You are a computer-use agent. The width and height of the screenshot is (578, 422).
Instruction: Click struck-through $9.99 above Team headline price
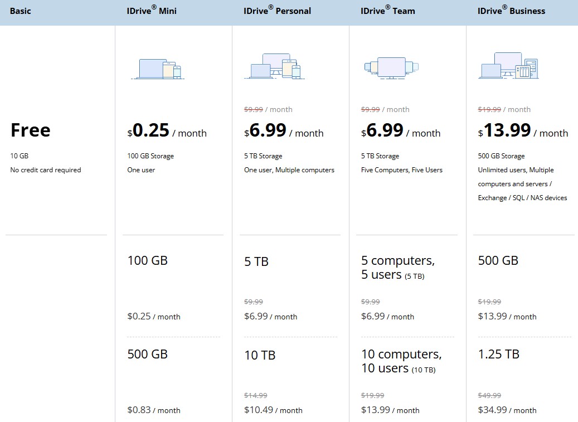[x=371, y=109]
